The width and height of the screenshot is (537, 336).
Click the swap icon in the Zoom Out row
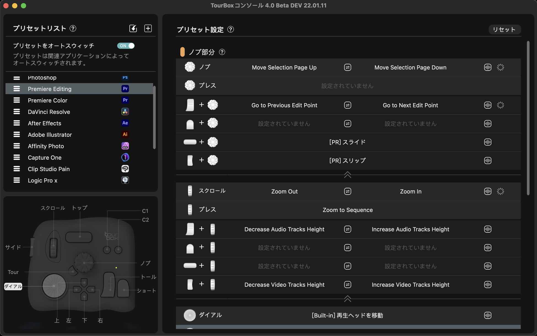348,191
